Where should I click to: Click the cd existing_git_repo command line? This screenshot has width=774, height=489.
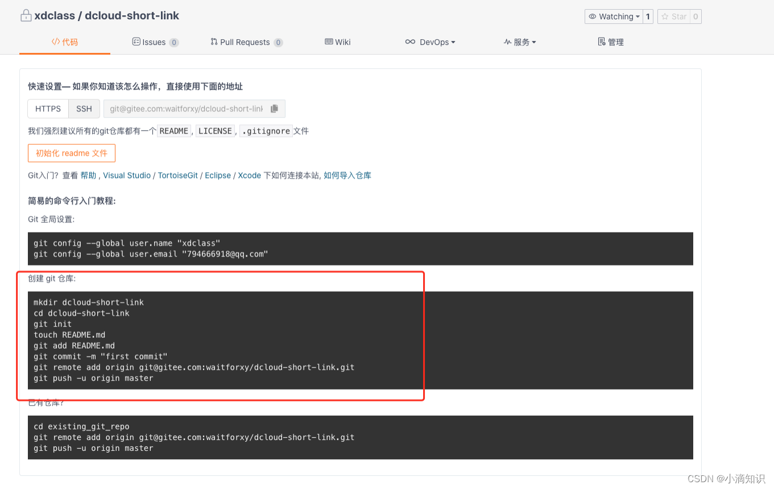coord(81,426)
